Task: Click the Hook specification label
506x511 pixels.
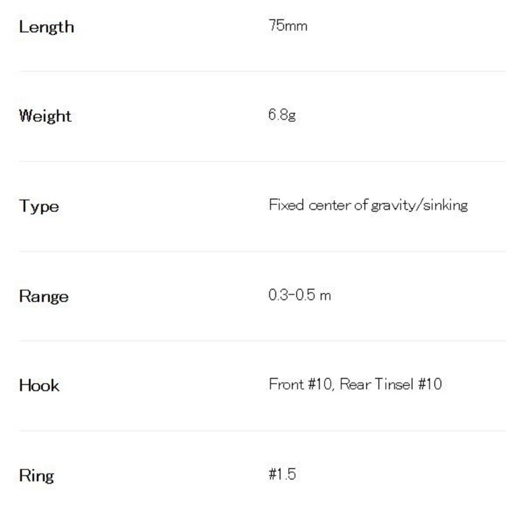Action: coord(39,385)
